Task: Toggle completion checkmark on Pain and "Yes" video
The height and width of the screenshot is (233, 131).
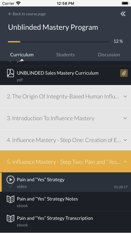Action: (11, 186)
